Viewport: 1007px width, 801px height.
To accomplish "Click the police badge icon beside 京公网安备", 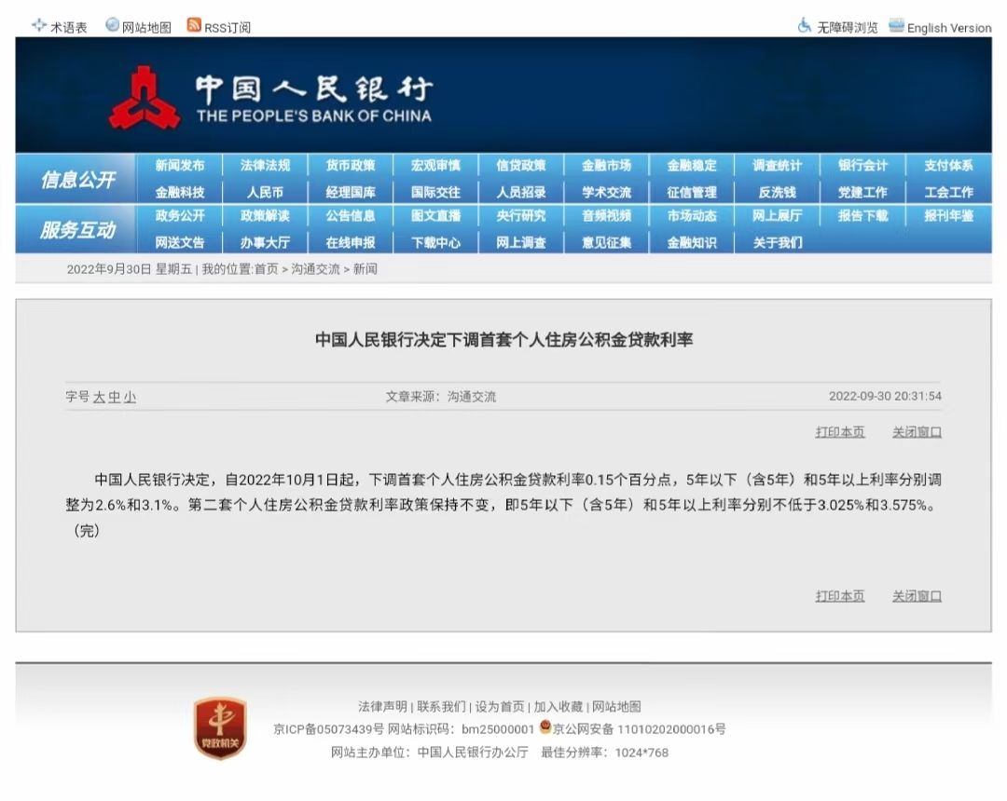I will pyautogui.click(x=545, y=727).
